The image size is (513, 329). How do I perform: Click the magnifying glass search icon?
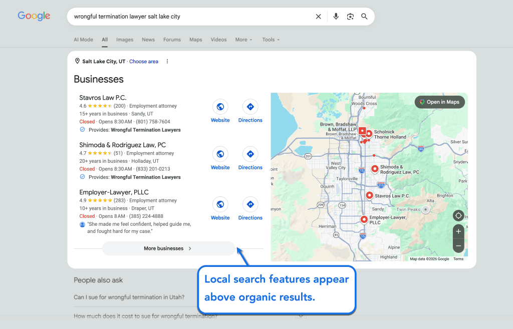coord(364,17)
